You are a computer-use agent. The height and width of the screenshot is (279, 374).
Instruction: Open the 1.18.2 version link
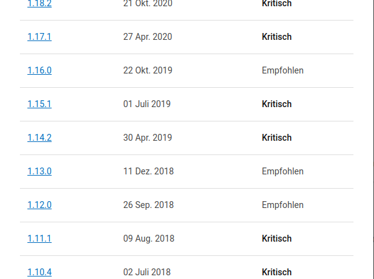tap(39, 4)
